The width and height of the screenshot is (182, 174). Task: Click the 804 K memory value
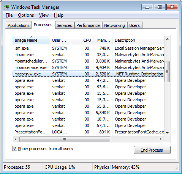click(x=104, y=132)
